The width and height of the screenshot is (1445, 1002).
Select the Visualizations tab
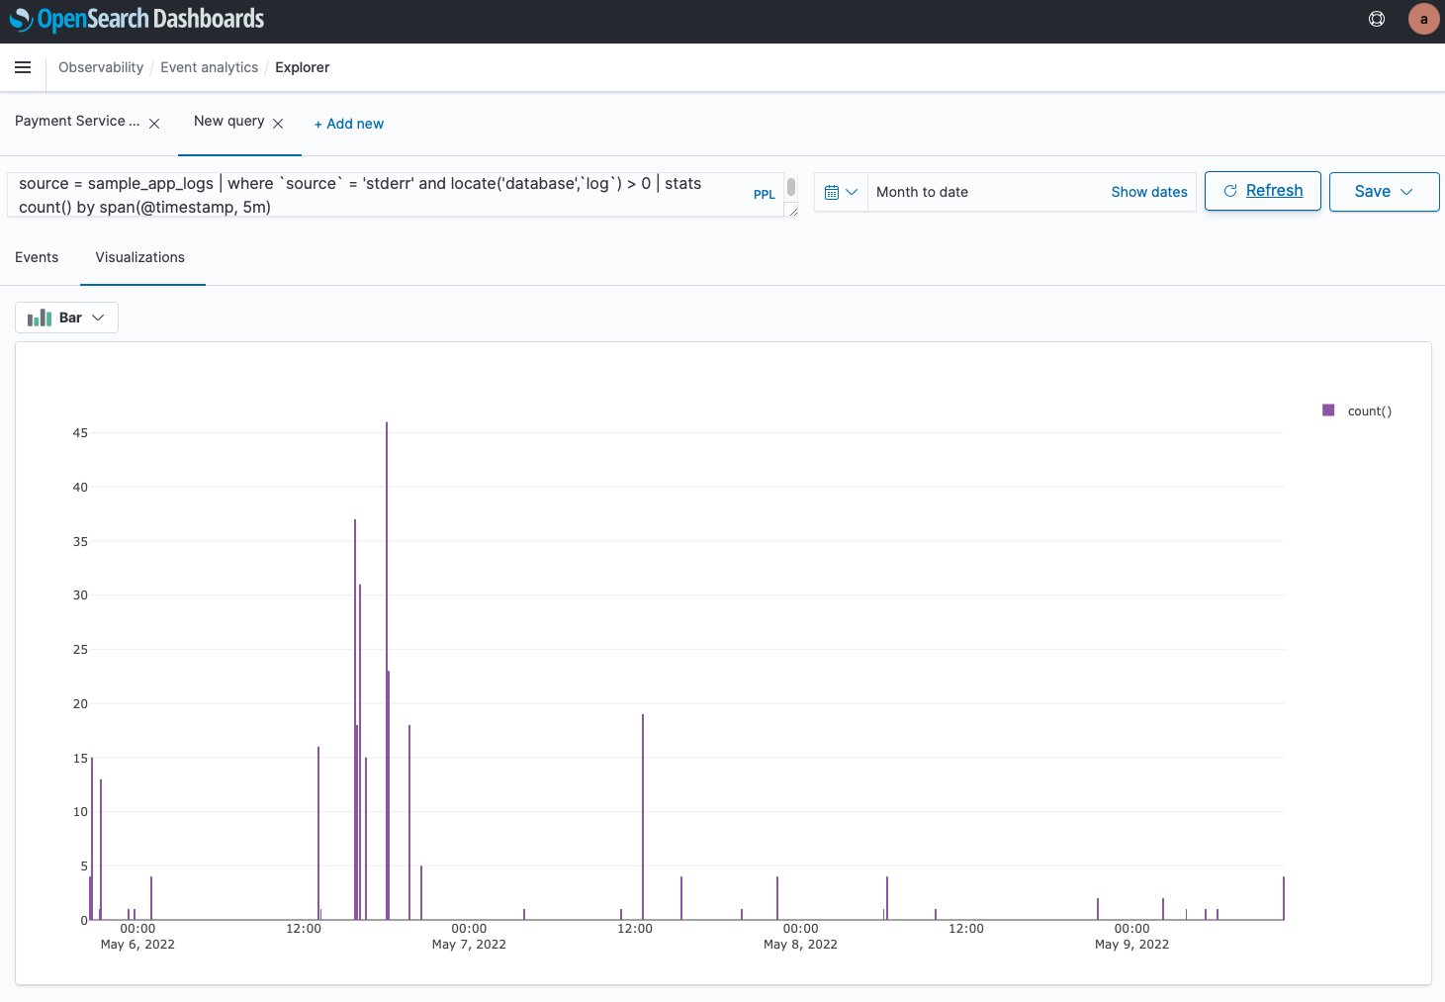(x=140, y=257)
